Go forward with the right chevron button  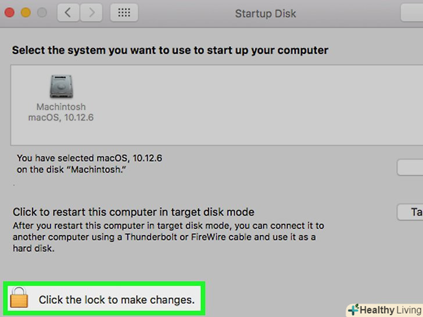pyautogui.click(x=90, y=13)
